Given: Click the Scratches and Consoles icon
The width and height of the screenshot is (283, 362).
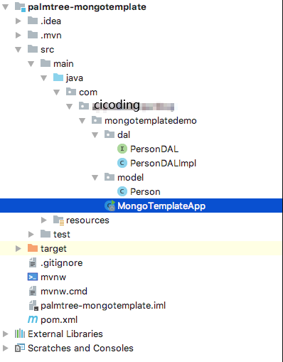Looking at the screenshot, I should (20, 348).
